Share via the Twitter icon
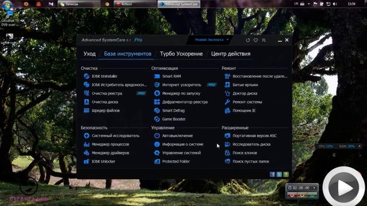Viewport: 367px width, 206px height. (279, 175)
